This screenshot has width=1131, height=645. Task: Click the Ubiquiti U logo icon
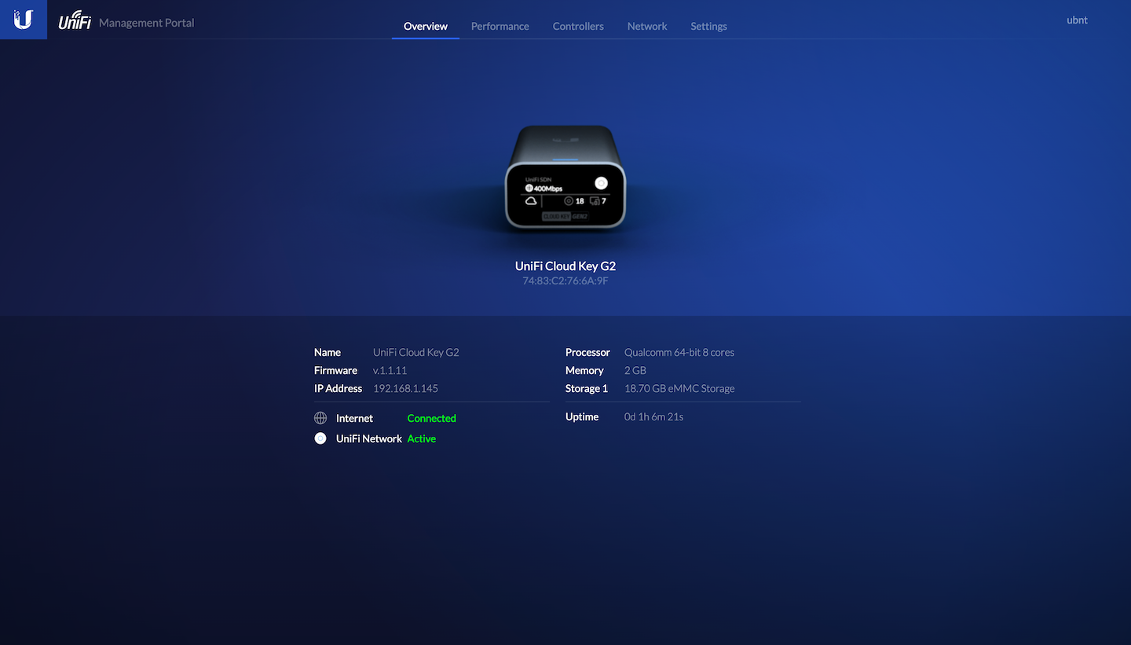coord(24,20)
